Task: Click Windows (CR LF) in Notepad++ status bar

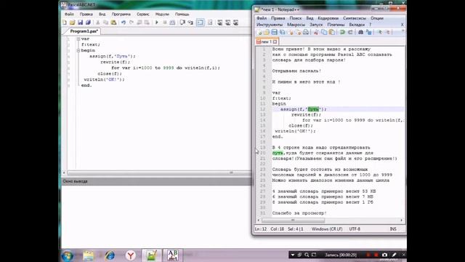Action: [327, 229]
